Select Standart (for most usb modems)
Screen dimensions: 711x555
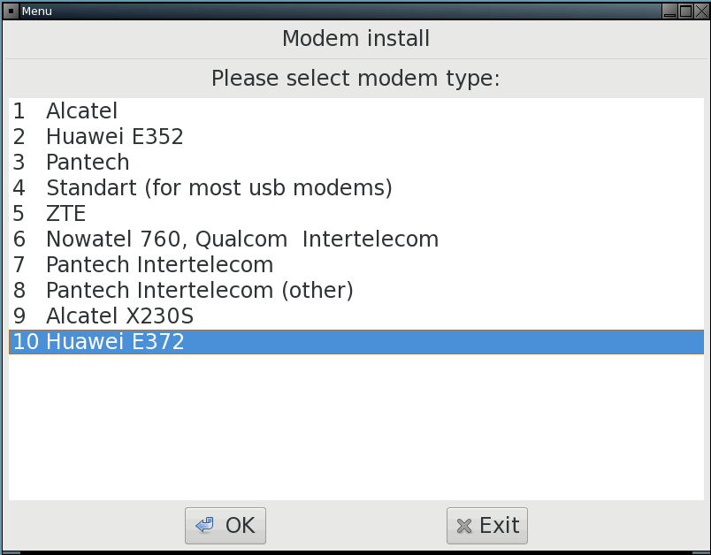pos(218,188)
